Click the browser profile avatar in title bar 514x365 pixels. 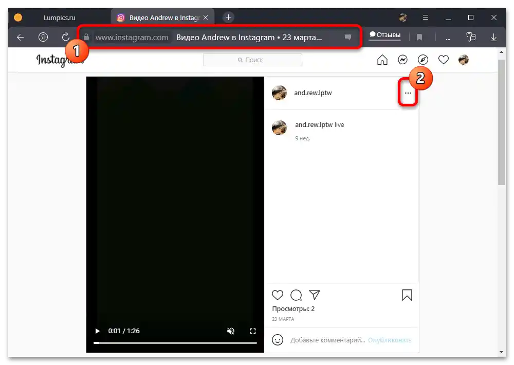[403, 17]
